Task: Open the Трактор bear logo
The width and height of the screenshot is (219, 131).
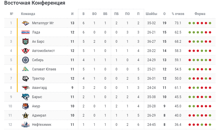Action: pos(26,78)
